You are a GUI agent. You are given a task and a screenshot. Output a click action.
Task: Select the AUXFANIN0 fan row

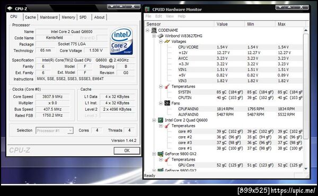click(240, 114)
